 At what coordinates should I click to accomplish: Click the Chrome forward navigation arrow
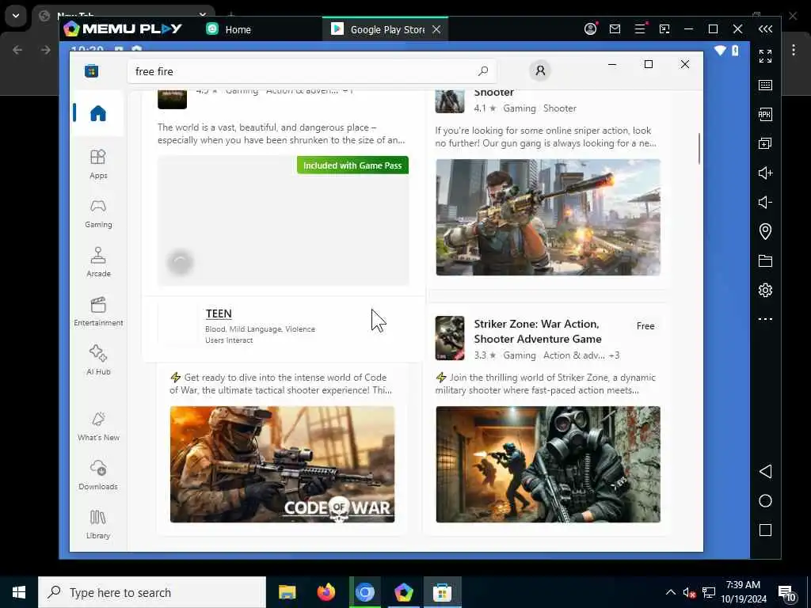[x=46, y=50]
